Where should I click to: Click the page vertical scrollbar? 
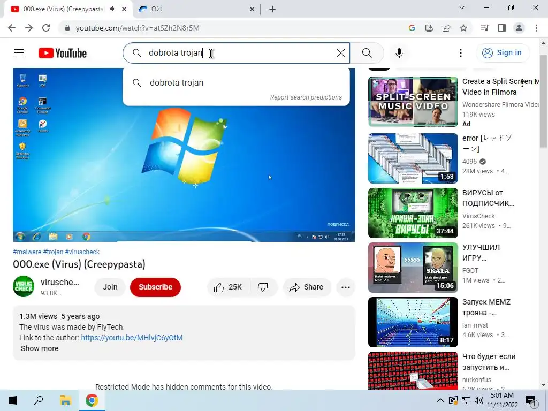[543, 101]
